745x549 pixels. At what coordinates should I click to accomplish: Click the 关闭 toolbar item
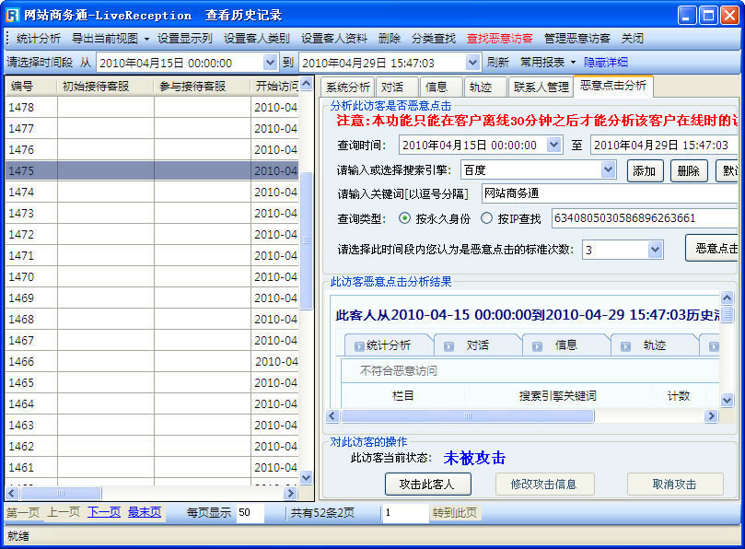(633, 39)
